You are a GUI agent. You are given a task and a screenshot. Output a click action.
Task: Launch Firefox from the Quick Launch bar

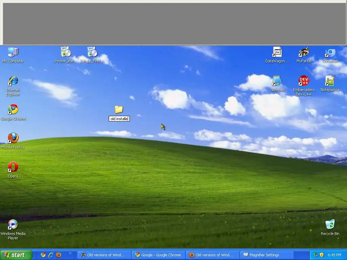coord(59,255)
